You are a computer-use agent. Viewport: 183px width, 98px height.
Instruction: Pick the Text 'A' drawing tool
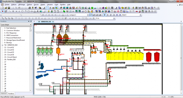[38, 11]
